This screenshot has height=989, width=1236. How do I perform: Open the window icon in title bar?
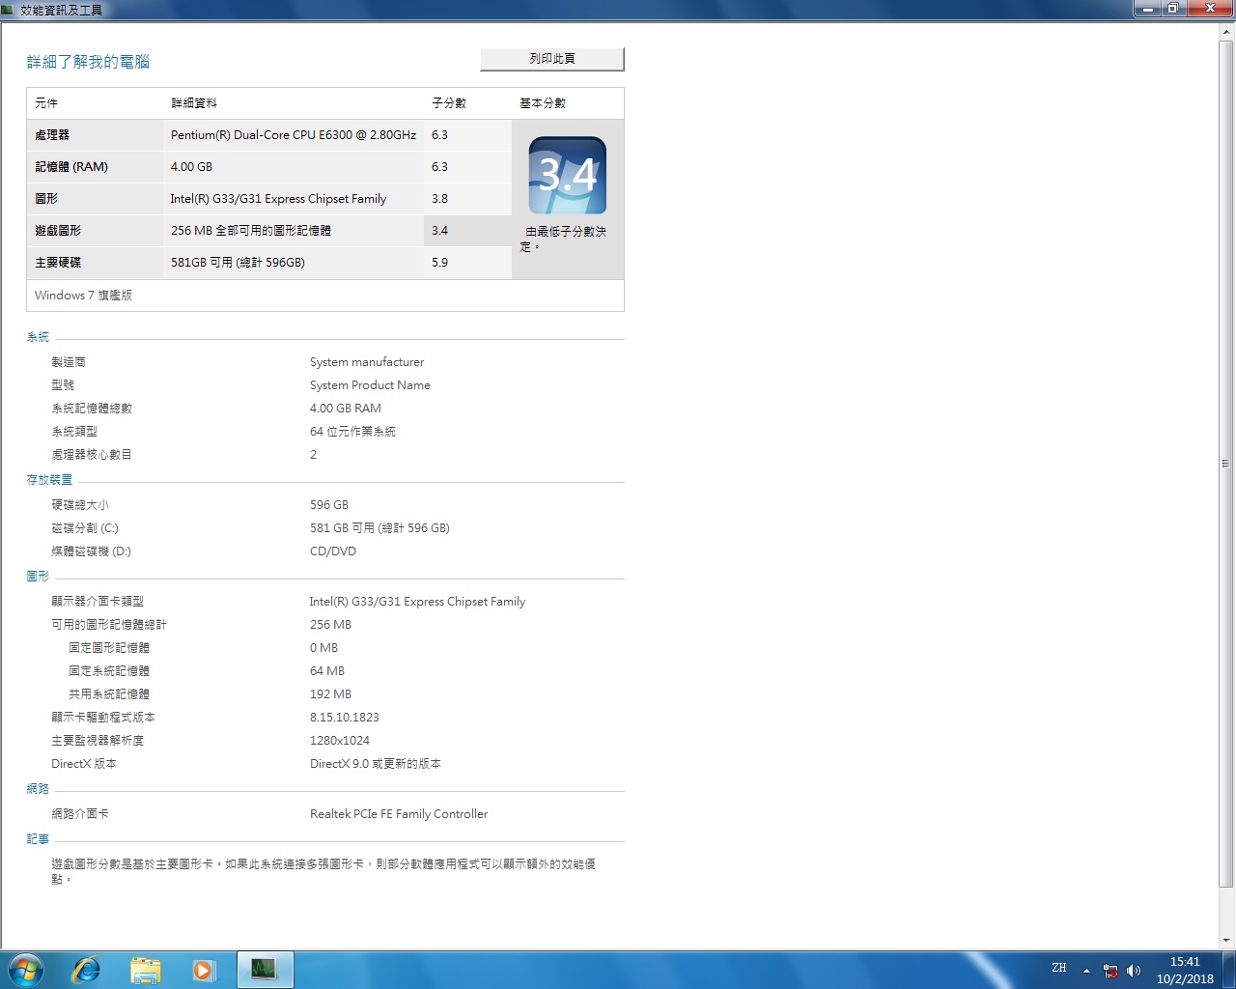pyautogui.click(x=9, y=10)
